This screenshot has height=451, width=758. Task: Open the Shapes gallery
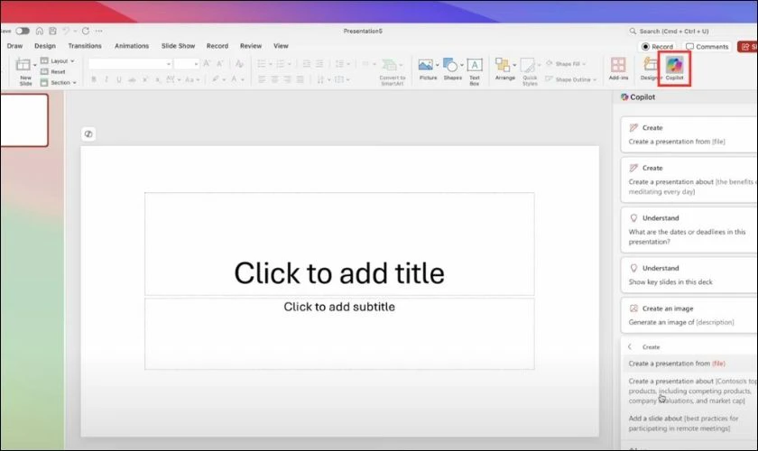point(452,69)
